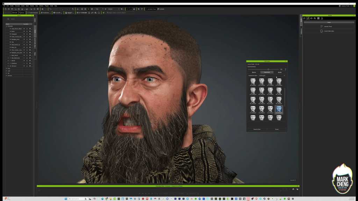
Task: Open the Plugins menu
Action: (x=46, y=6)
